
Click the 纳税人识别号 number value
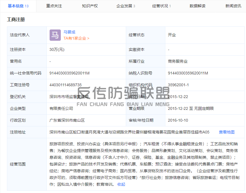click(x=188, y=73)
